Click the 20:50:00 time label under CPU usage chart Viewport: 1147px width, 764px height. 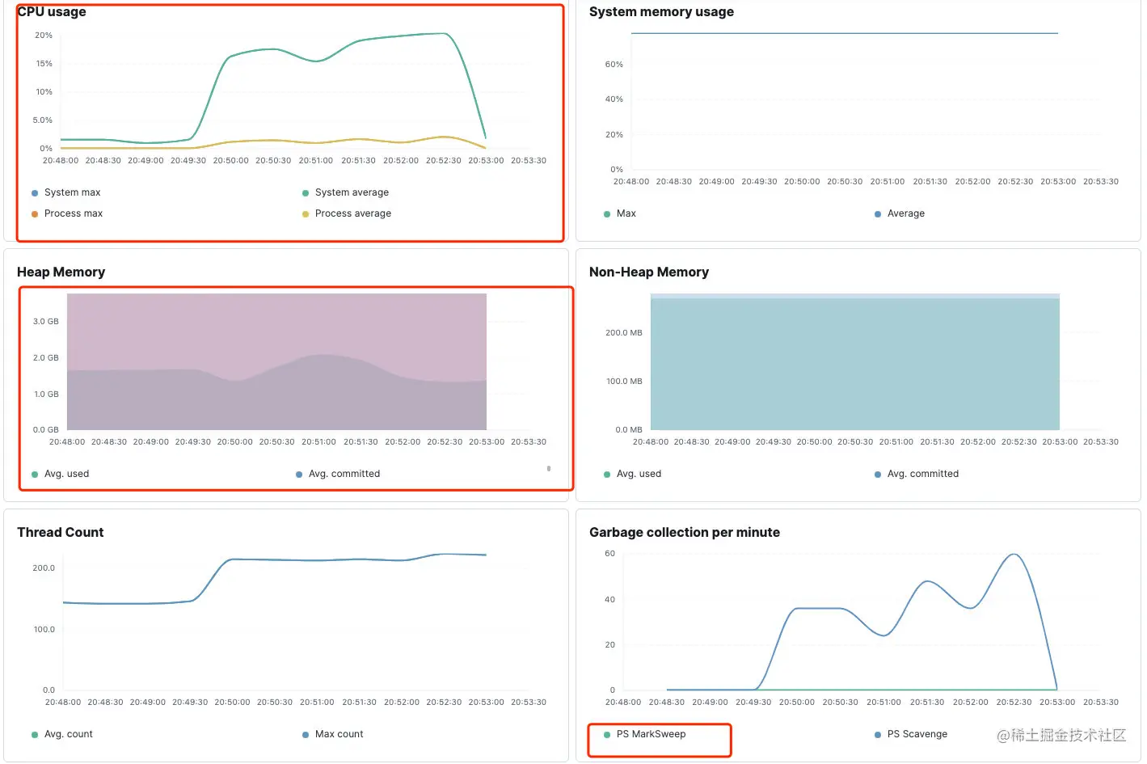231,161
